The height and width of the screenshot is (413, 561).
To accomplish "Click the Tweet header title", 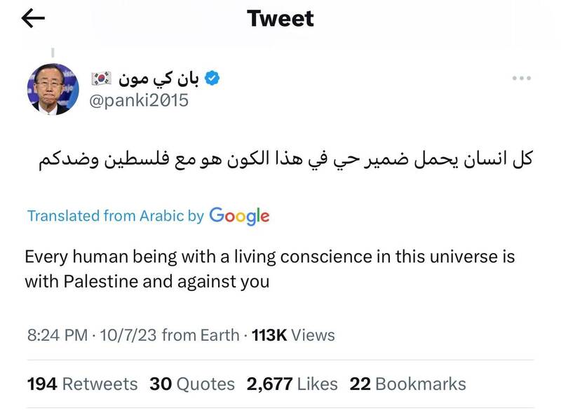I will 280,18.
